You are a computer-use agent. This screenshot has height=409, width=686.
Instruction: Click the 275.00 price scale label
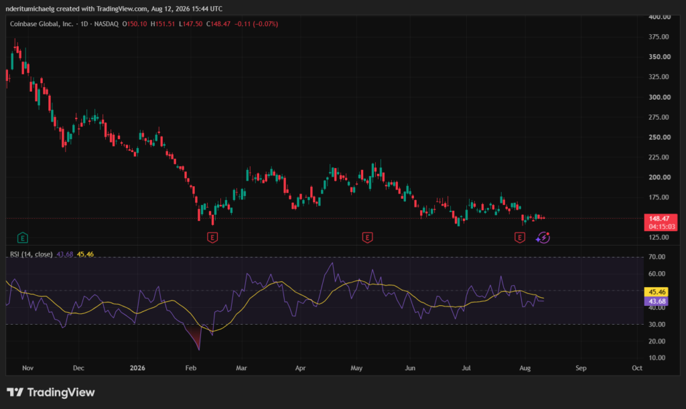coord(659,117)
